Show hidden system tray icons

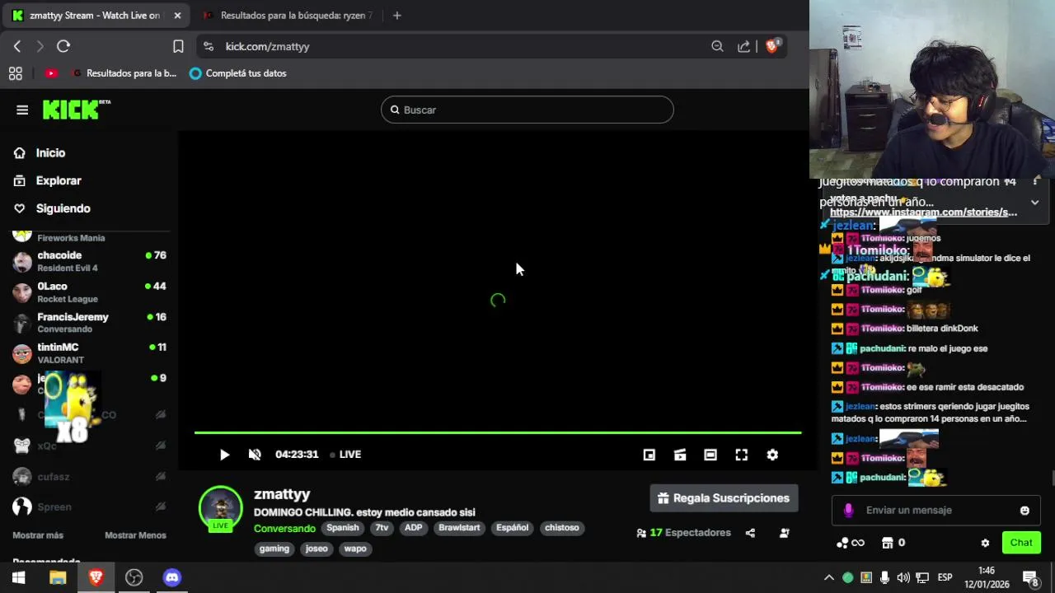[x=829, y=577]
